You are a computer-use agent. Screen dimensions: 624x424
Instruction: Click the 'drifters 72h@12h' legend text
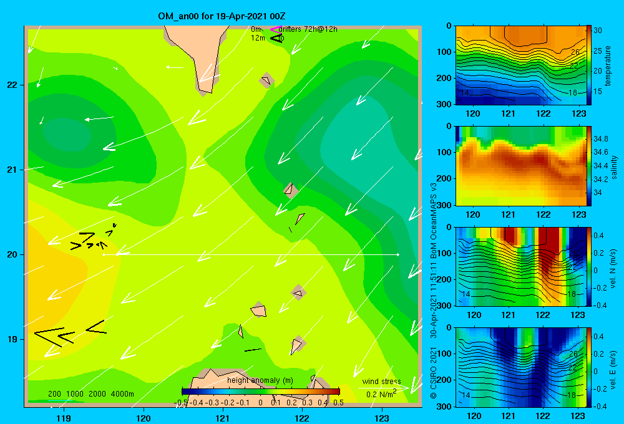pos(308,29)
